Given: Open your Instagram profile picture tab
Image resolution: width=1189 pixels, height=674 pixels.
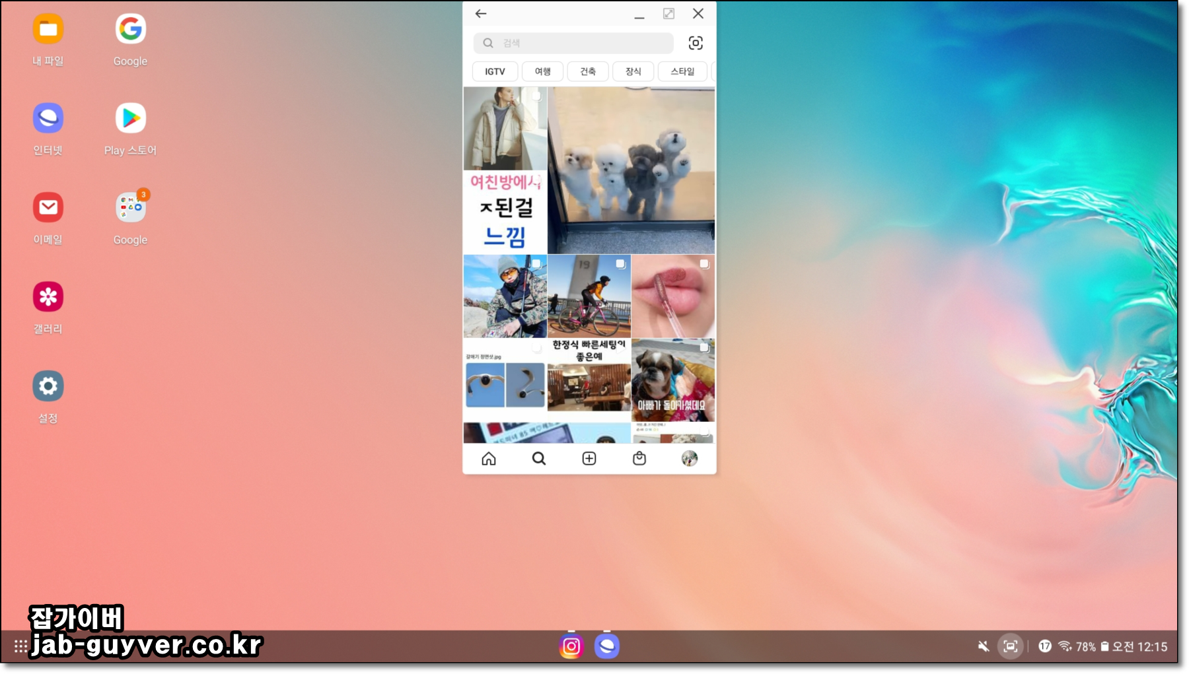Looking at the screenshot, I should [690, 458].
